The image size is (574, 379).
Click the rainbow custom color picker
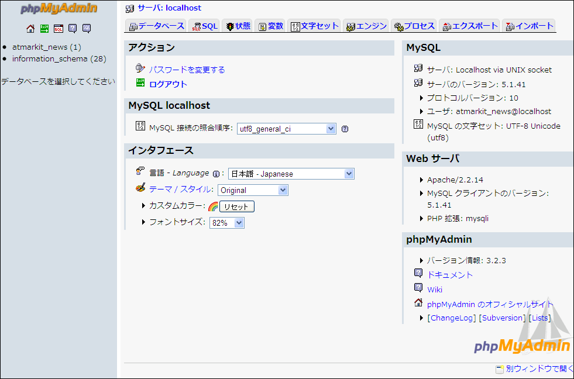212,206
